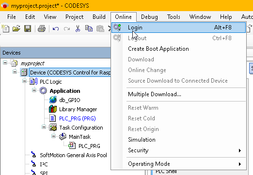
Task: Collapse the myproject root node
Action: (x=5, y=62)
